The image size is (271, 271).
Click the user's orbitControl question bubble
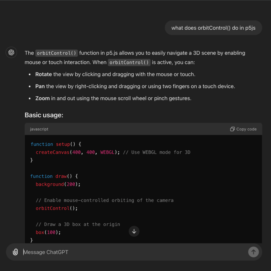pyautogui.click(x=213, y=28)
